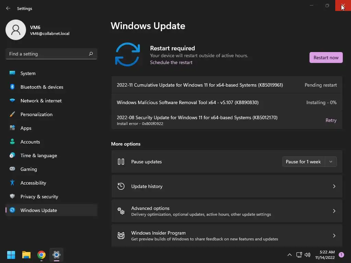Click Schedule the restart link

coord(171,62)
